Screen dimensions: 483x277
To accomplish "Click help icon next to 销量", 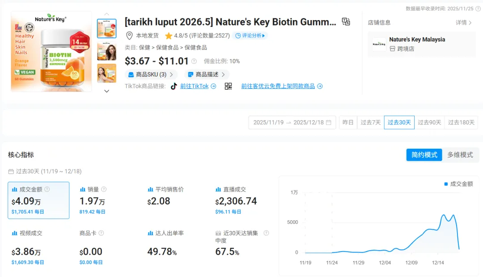I will coord(104,189).
